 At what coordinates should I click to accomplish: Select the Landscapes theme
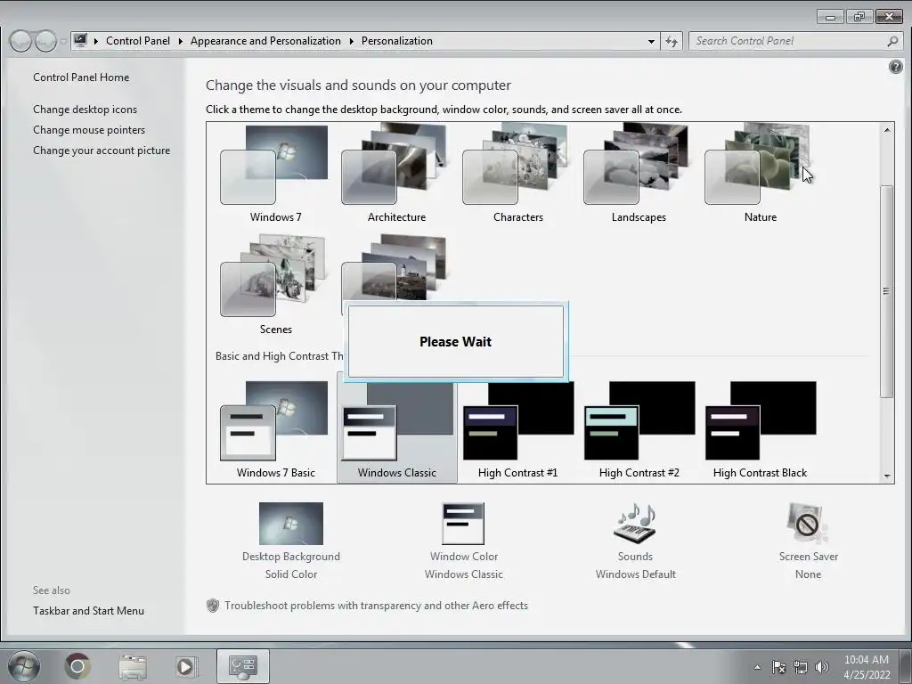(x=639, y=175)
